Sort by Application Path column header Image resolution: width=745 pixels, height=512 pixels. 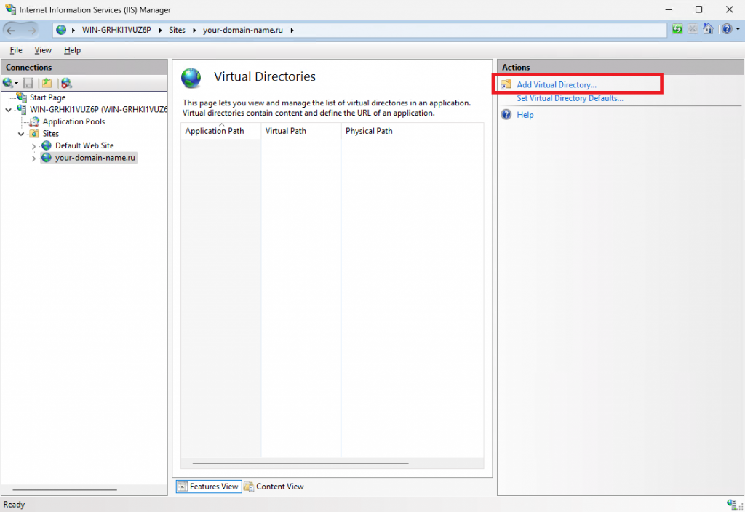(x=221, y=131)
